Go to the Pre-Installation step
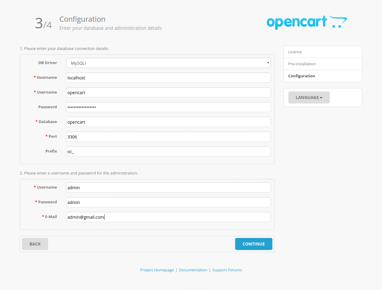 coord(323,64)
